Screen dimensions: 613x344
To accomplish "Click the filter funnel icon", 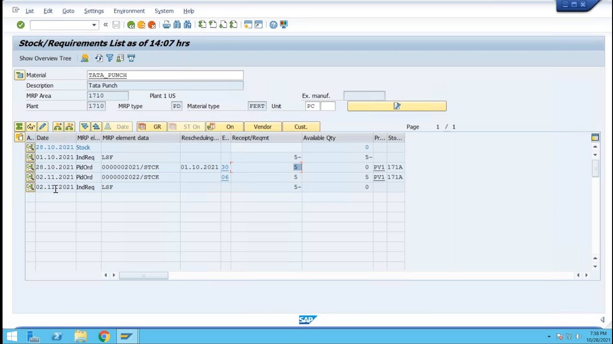I will pos(110,58).
